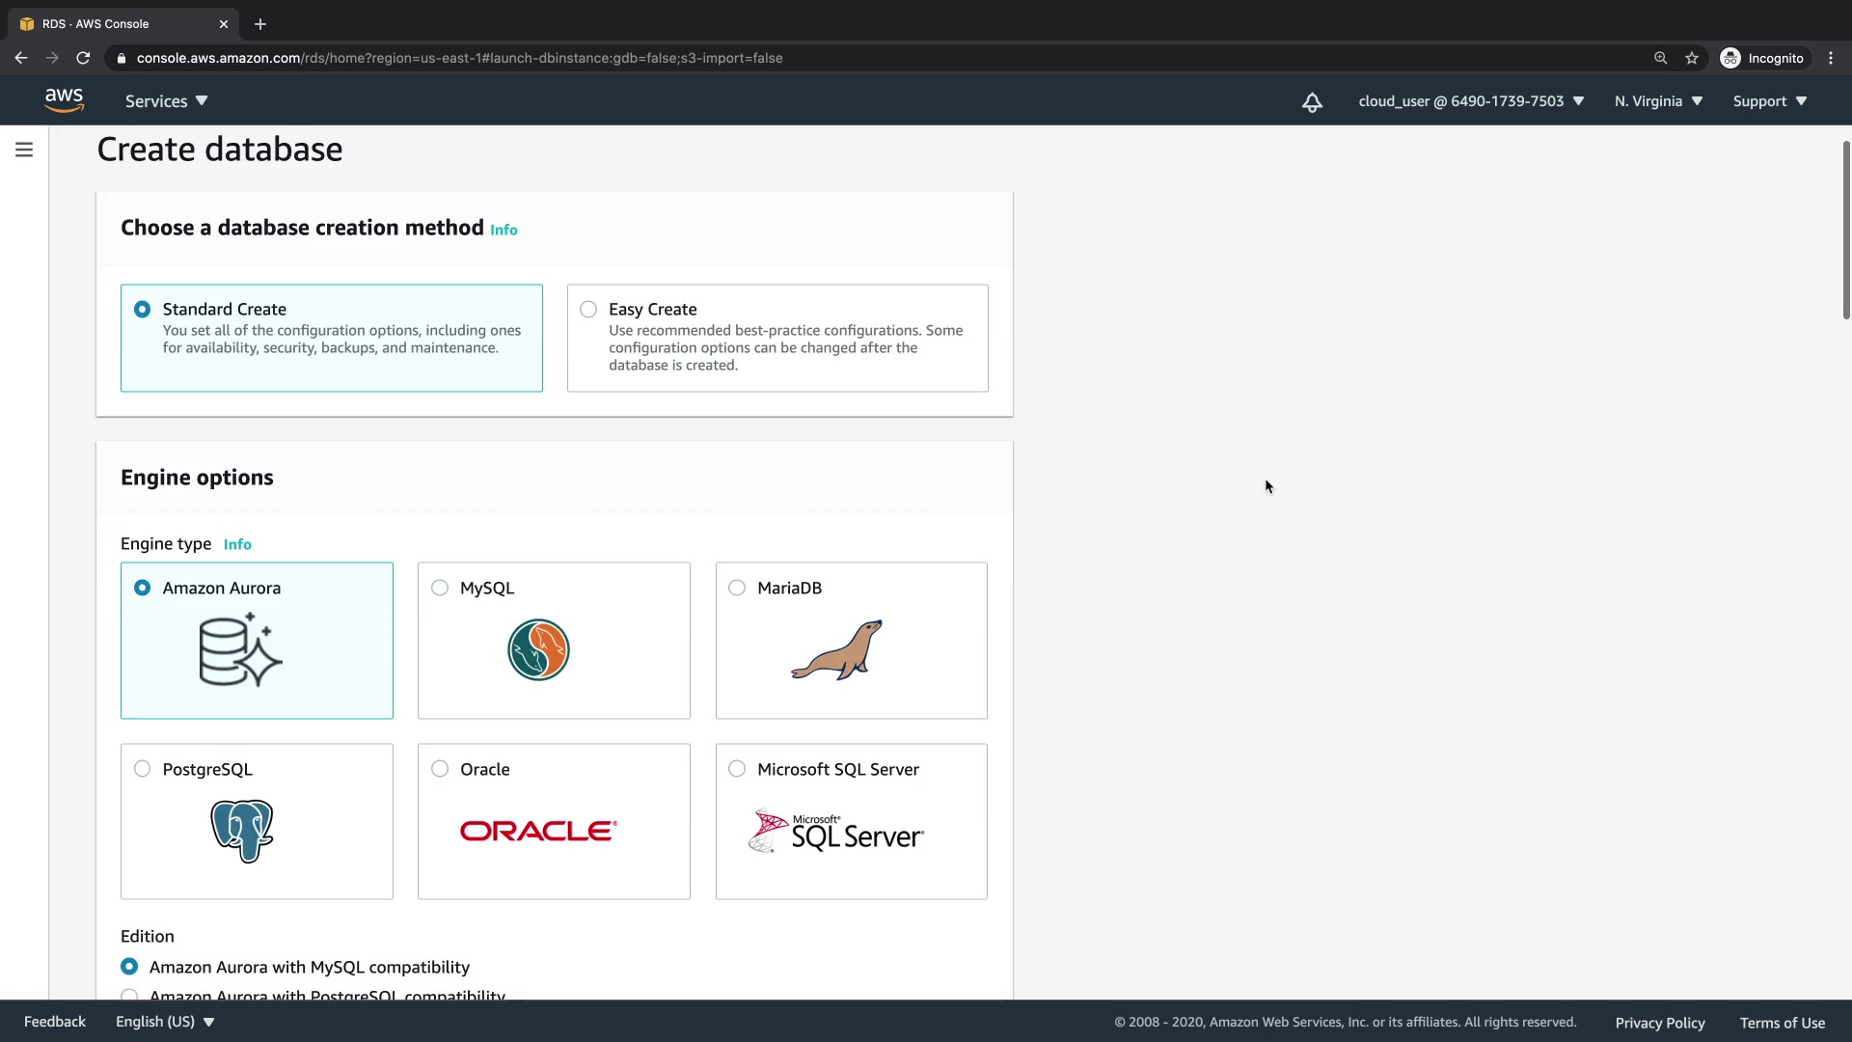Click the MariaDB seal logo
Viewport: 1852px width, 1042px height.
coord(836,649)
